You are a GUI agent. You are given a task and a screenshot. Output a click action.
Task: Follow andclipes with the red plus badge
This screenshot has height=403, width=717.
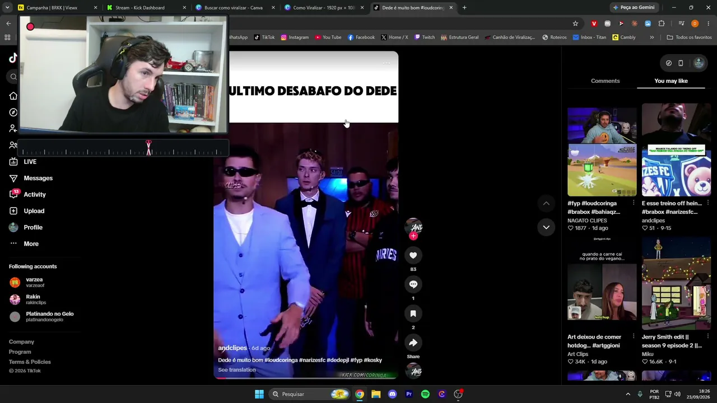tap(413, 236)
